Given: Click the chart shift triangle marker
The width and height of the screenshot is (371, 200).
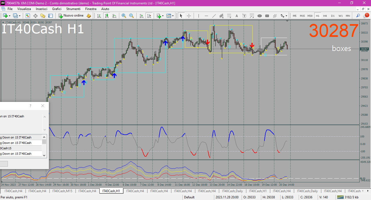Looking at the screenshot, I should point(287,21).
